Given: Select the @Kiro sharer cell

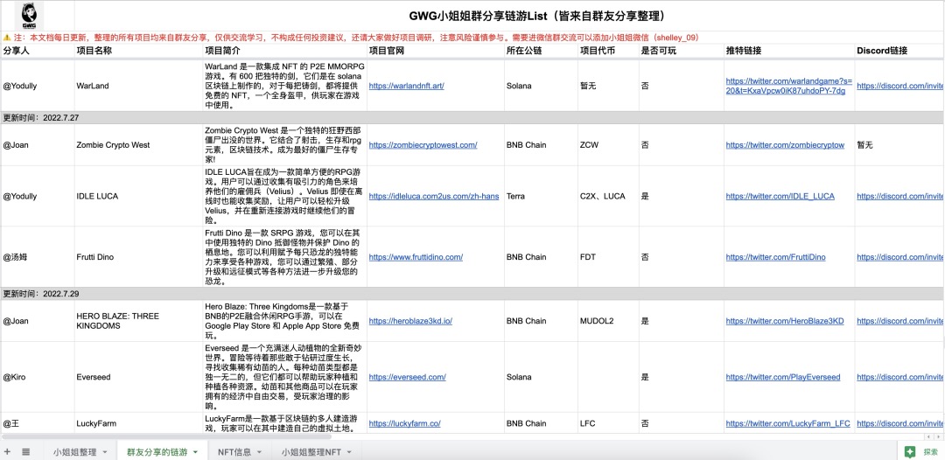Looking at the screenshot, I should click(37, 377).
